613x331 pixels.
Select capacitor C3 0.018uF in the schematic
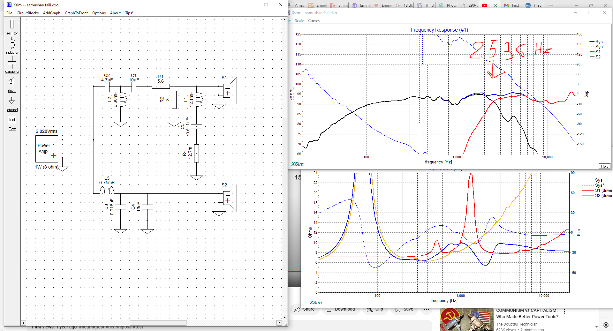click(120, 207)
